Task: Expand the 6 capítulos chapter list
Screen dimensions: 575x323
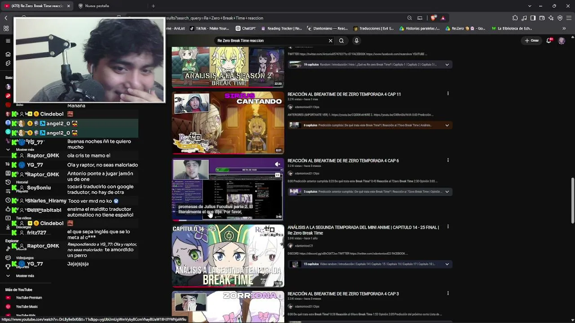Action: pyautogui.click(x=447, y=125)
